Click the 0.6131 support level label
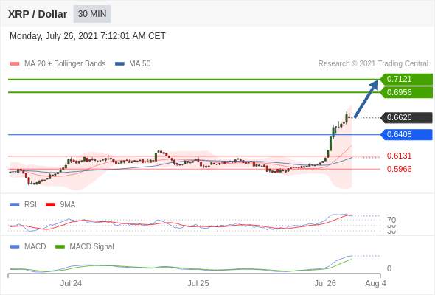Image resolution: width=435 pixels, height=295 pixels. pyautogui.click(x=399, y=156)
